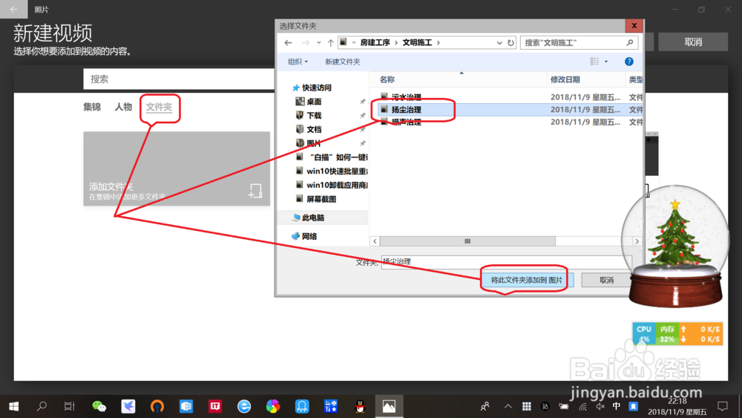
Task: Select 网络 in navigation pane
Action: click(304, 236)
